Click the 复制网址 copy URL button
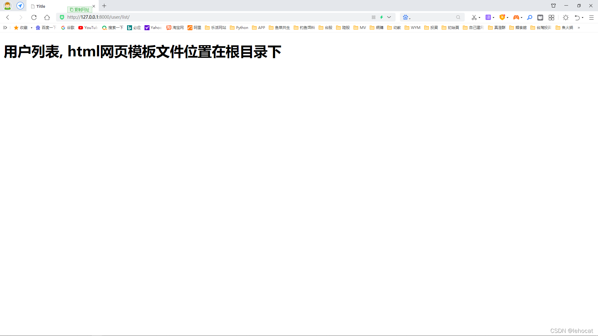598x336 pixels. 80,10
